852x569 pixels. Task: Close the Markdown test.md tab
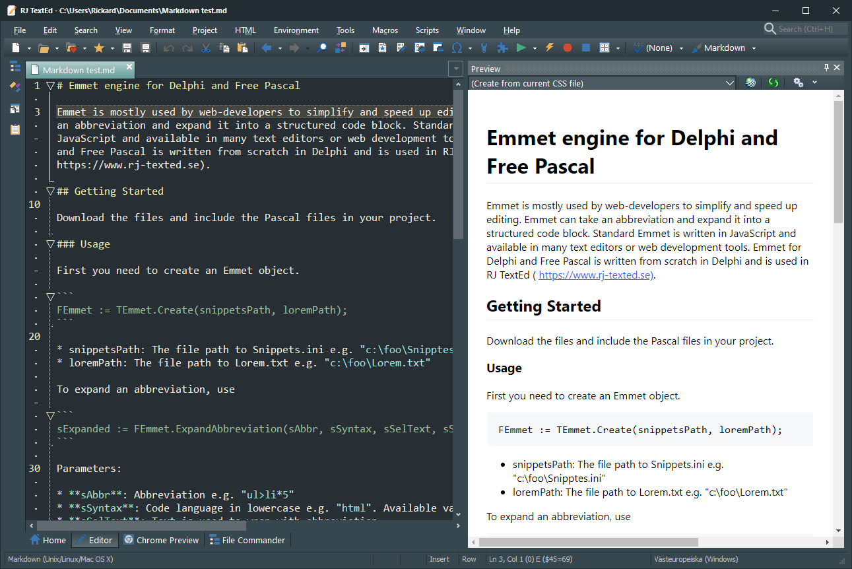[129, 67]
